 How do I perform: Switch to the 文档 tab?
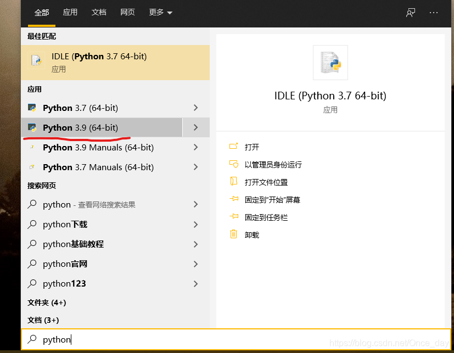pyautogui.click(x=99, y=12)
